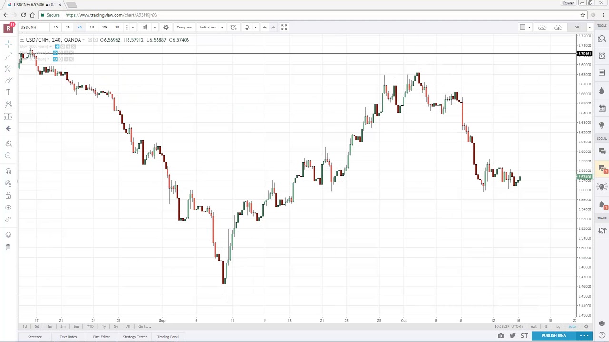Switch to the 1h interval
The height and width of the screenshot is (342, 609).
coord(68,27)
